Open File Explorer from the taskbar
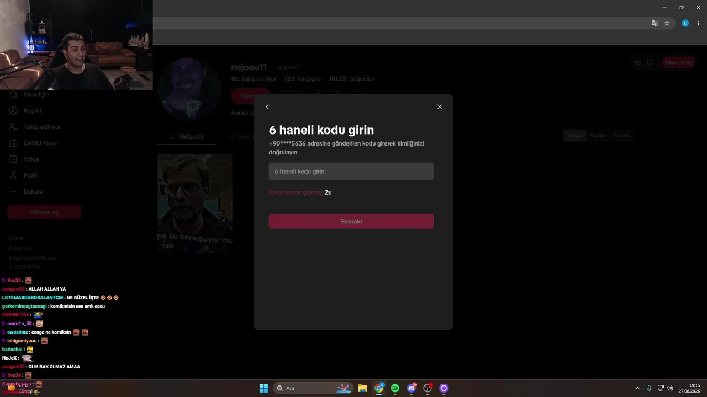 [x=363, y=388]
